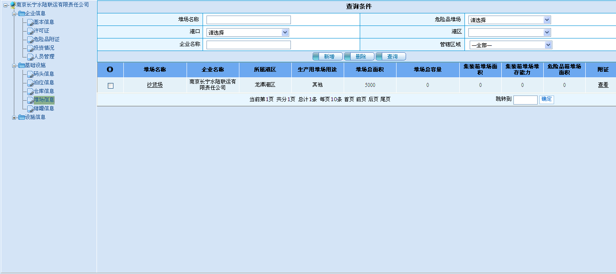Select 储罐信息 in the sidebar tree
Screen dimensions: 616x274
[44, 108]
